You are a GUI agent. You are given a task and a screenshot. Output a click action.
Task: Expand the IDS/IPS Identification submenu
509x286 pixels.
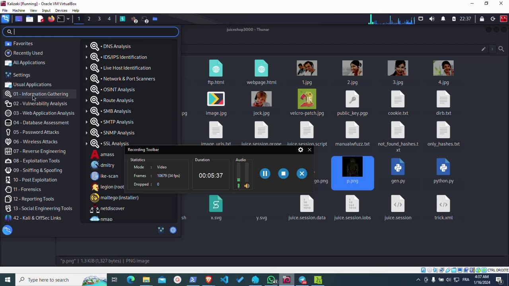click(x=116, y=57)
